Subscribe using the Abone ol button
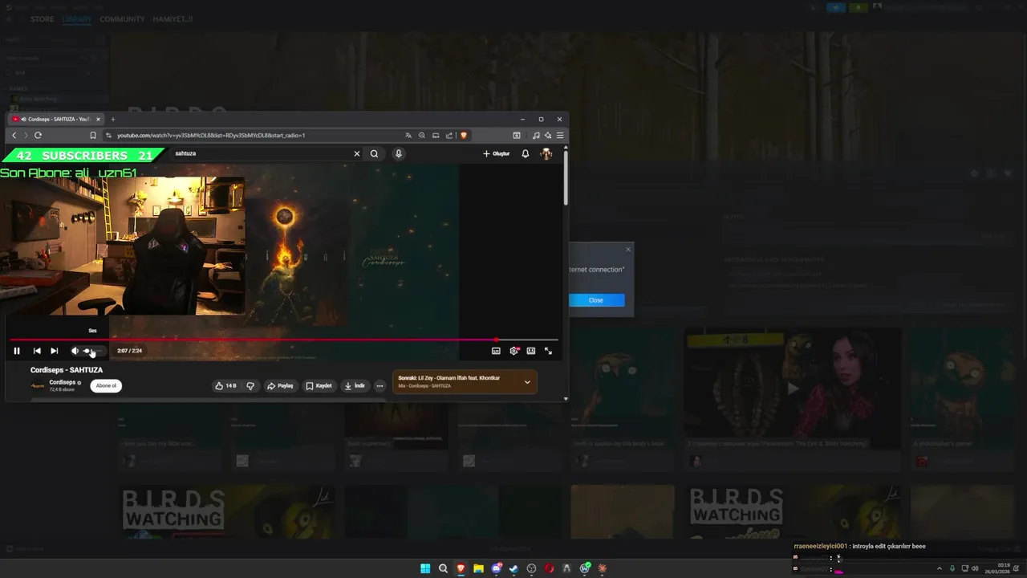Viewport: 1027px width, 578px height. point(106,385)
